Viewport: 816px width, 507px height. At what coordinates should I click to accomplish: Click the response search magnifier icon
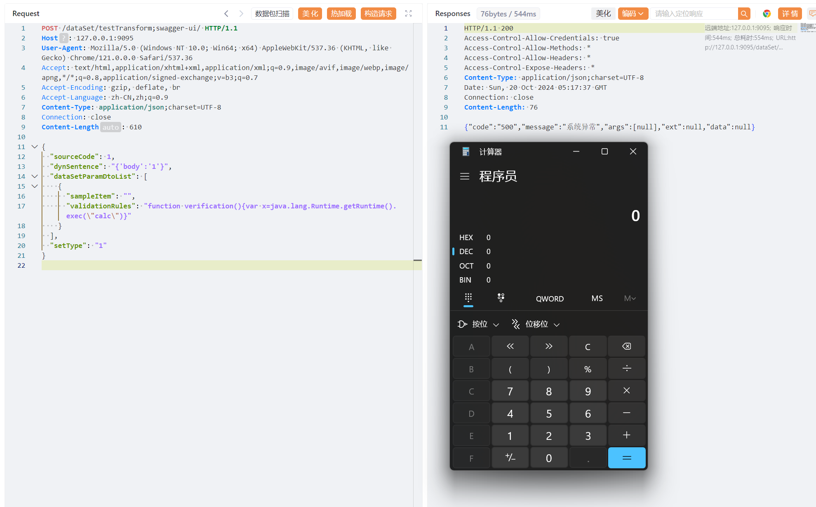[x=744, y=14]
